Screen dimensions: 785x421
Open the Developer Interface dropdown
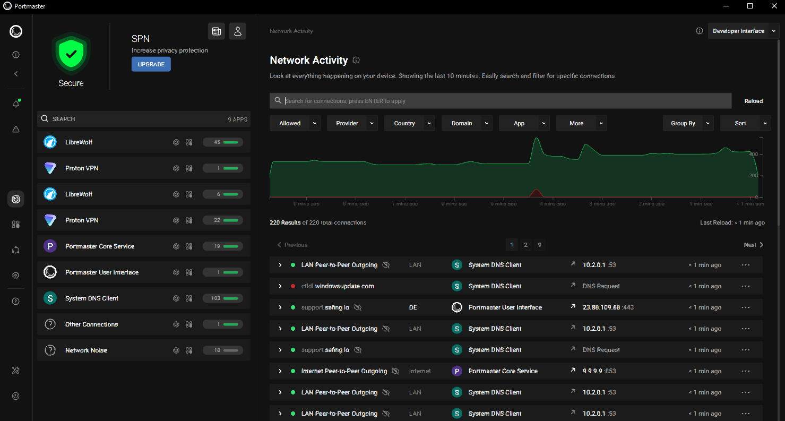744,31
